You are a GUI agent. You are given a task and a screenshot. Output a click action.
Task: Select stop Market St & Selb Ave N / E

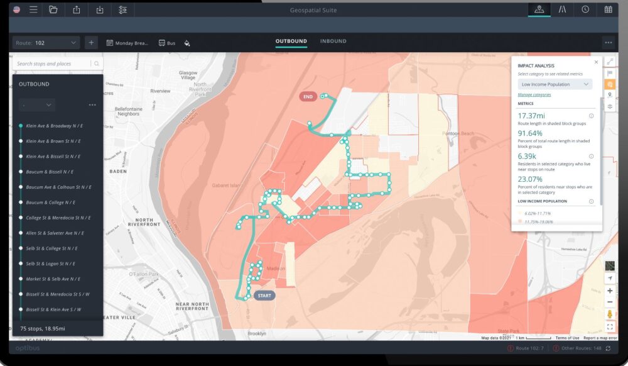pos(53,279)
